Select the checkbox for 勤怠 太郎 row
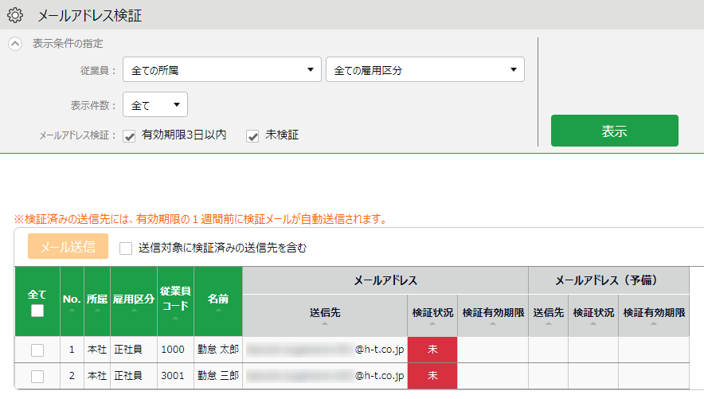 click(x=37, y=350)
